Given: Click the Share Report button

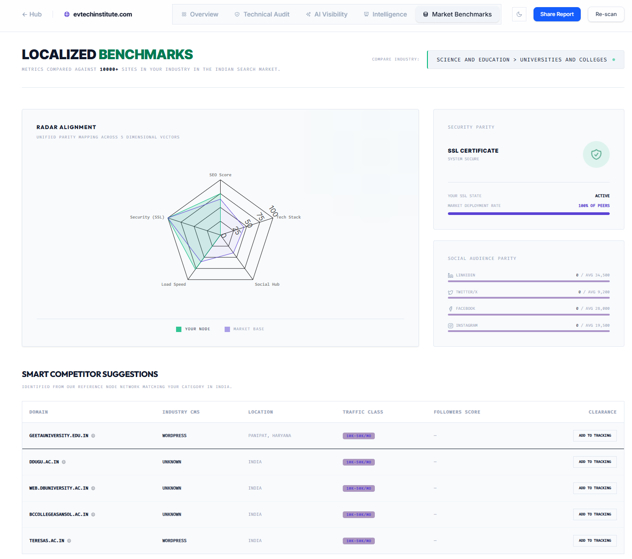Looking at the screenshot, I should [557, 14].
